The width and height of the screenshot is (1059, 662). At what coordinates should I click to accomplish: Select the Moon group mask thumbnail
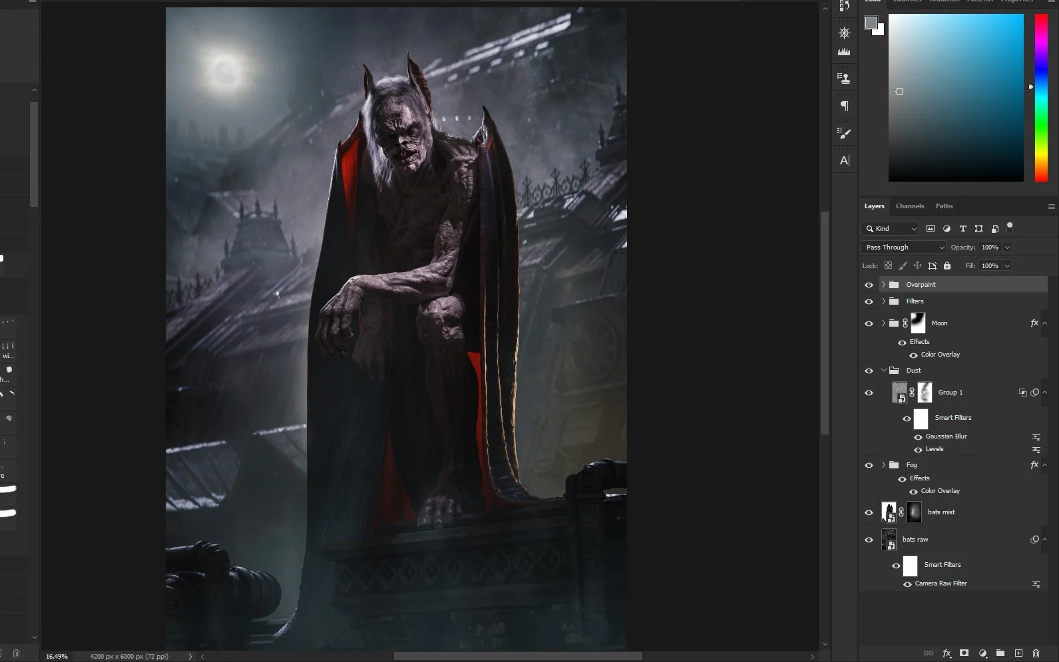pos(918,323)
